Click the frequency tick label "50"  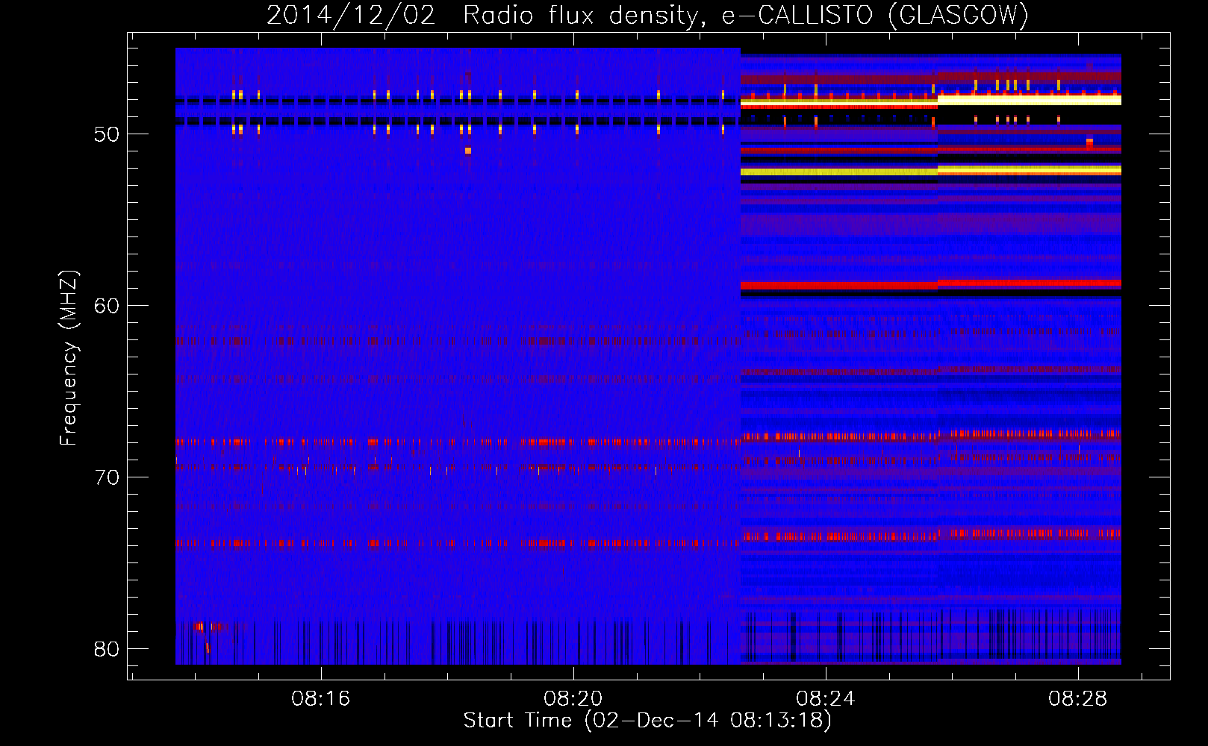(107, 134)
